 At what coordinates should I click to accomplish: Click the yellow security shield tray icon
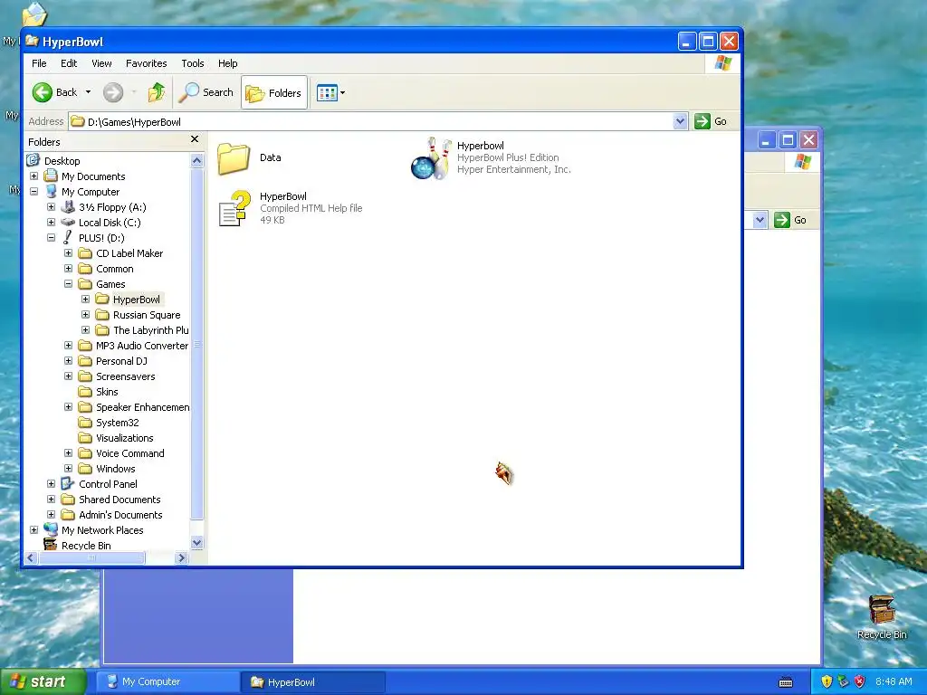click(x=827, y=681)
